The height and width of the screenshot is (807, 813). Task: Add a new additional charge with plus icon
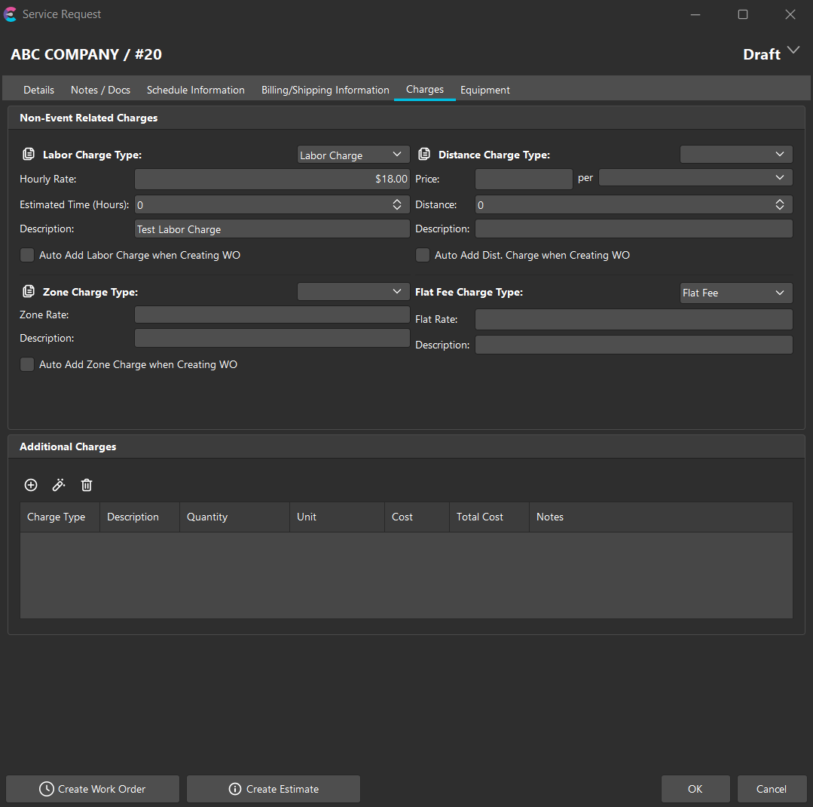pyautogui.click(x=31, y=485)
